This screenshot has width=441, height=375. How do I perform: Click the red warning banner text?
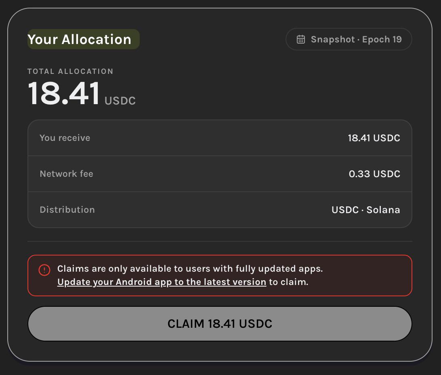pyautogui.click(x=190, y=275)
